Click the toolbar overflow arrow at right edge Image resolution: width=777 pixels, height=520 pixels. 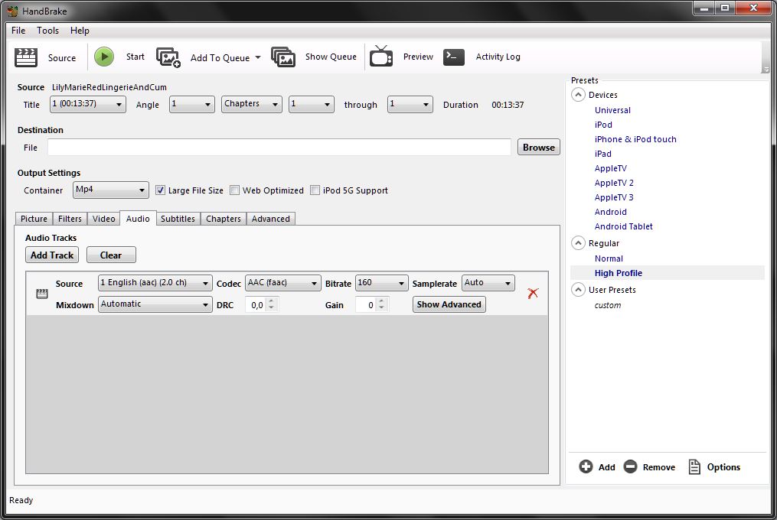coord(766,70)
